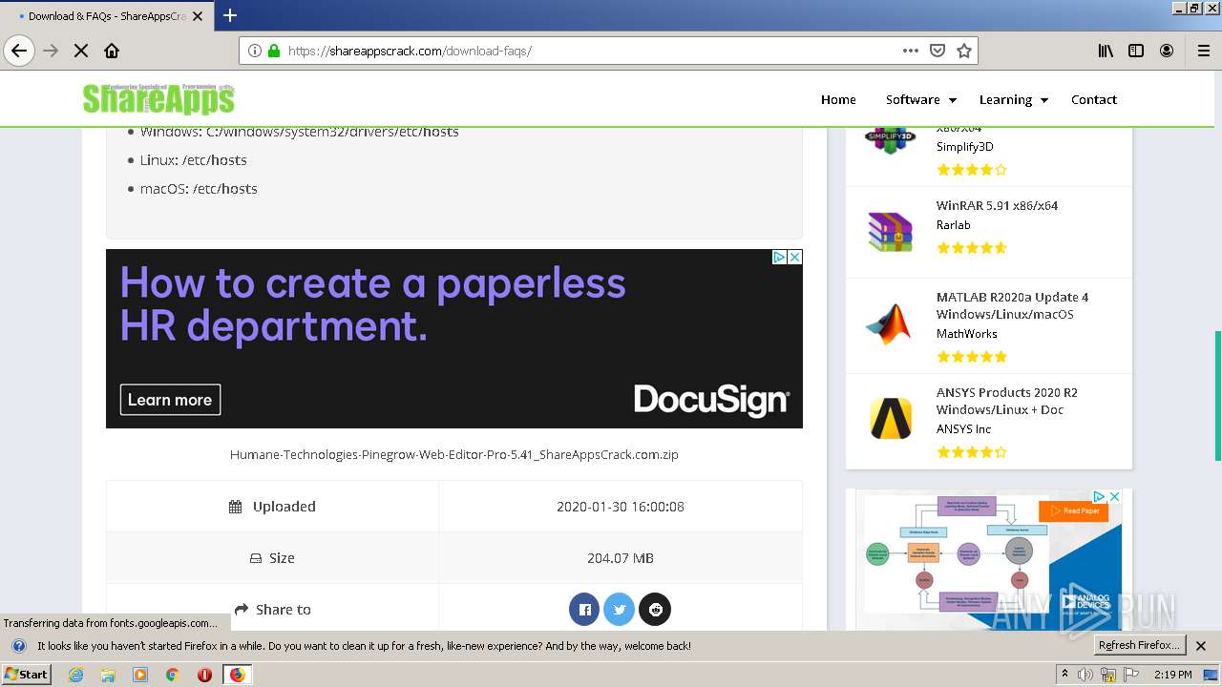Click the ShareApps site logo
This screenshot has width=1222, height=687.
point(158,98)
